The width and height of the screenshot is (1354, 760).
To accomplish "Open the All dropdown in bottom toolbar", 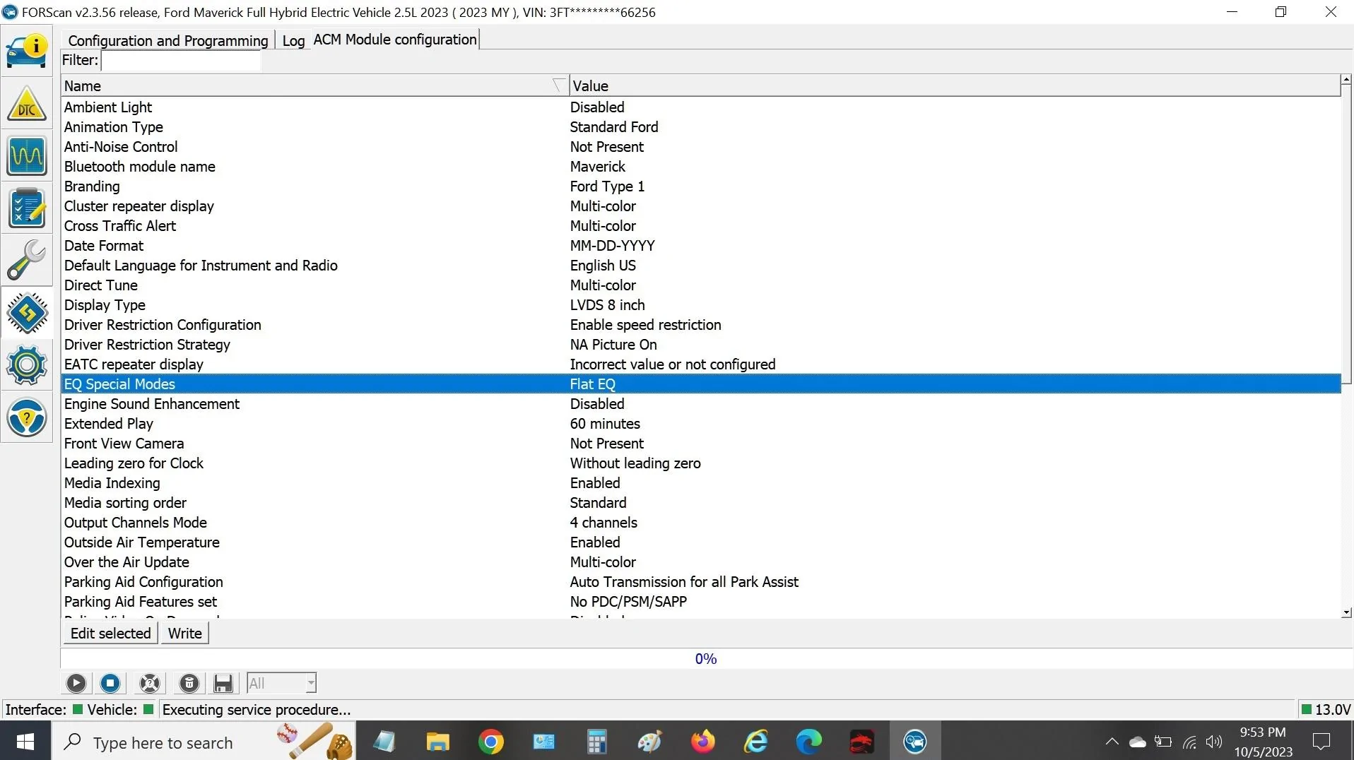I will coord(281,683).
